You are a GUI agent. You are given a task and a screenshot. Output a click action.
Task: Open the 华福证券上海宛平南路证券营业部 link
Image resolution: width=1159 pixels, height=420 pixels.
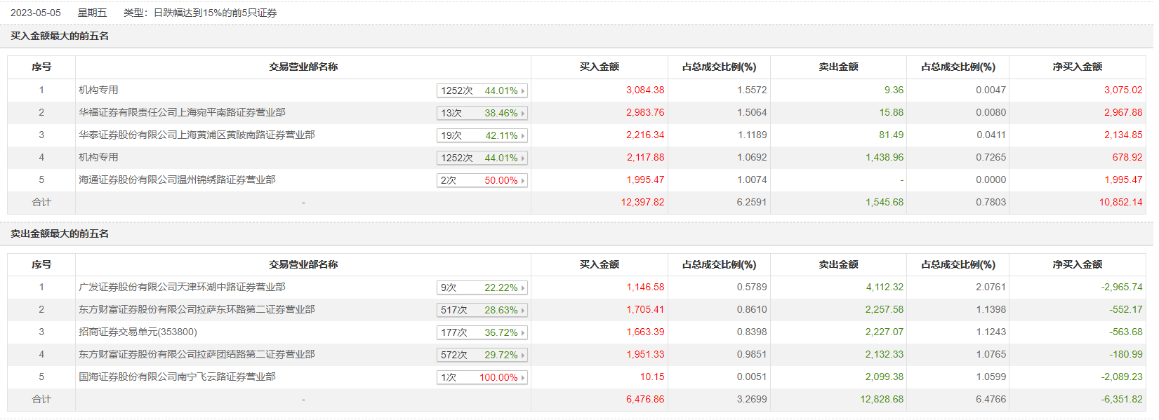click(182, 112)
